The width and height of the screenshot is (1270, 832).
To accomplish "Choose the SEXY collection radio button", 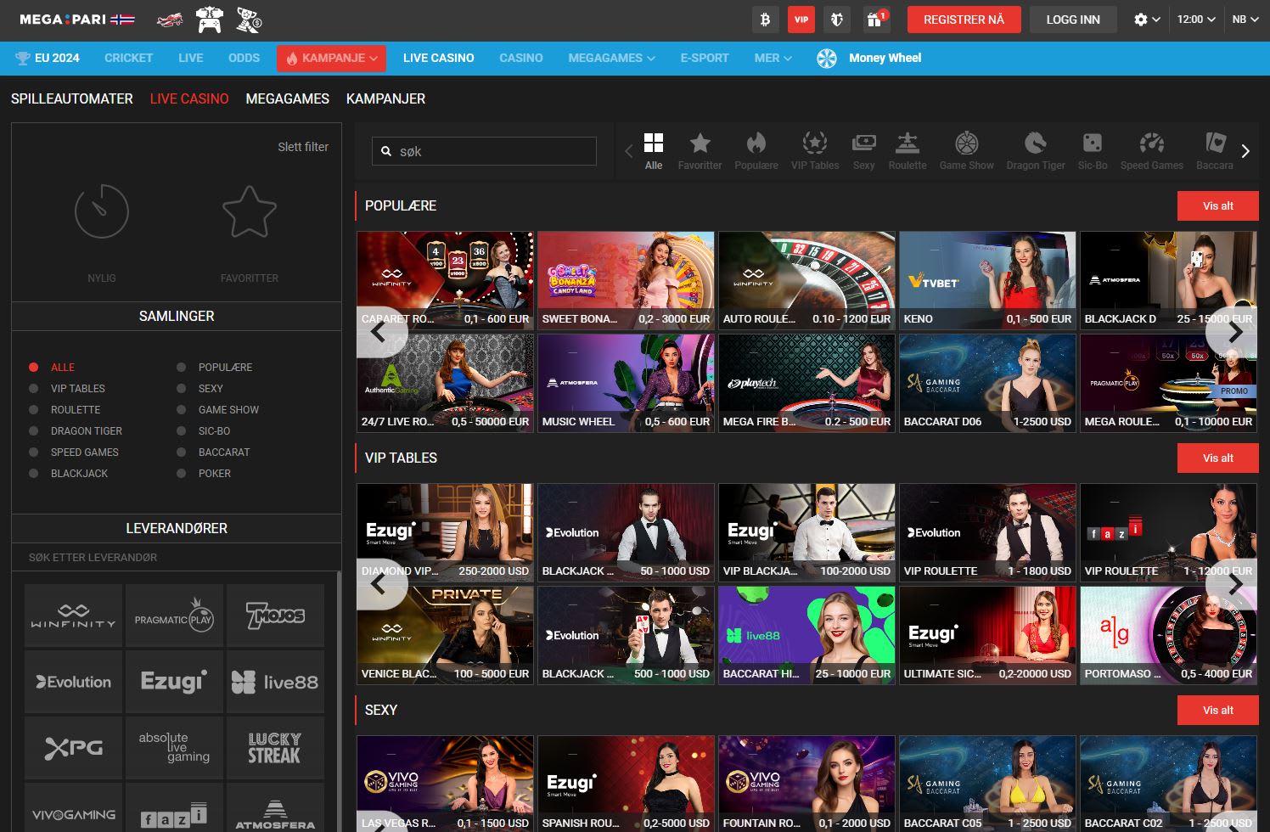I will (181, 388).
